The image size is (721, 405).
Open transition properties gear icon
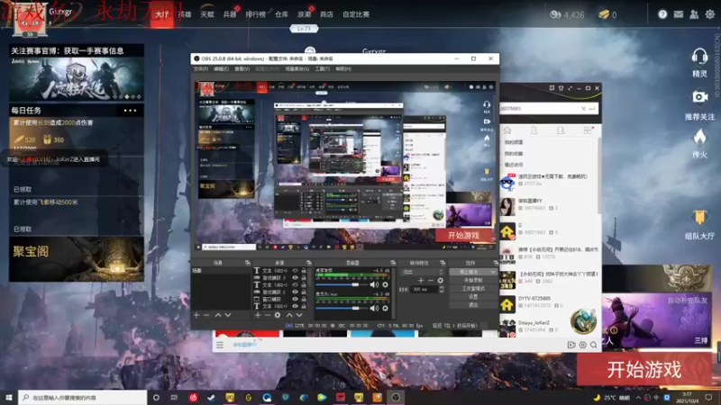point(441,280)
